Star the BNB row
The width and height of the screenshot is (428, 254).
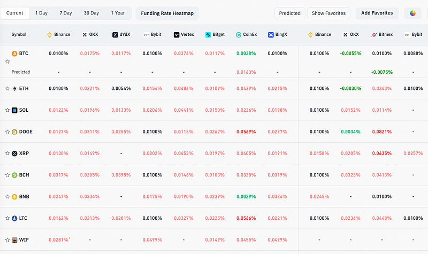(7, 196)
